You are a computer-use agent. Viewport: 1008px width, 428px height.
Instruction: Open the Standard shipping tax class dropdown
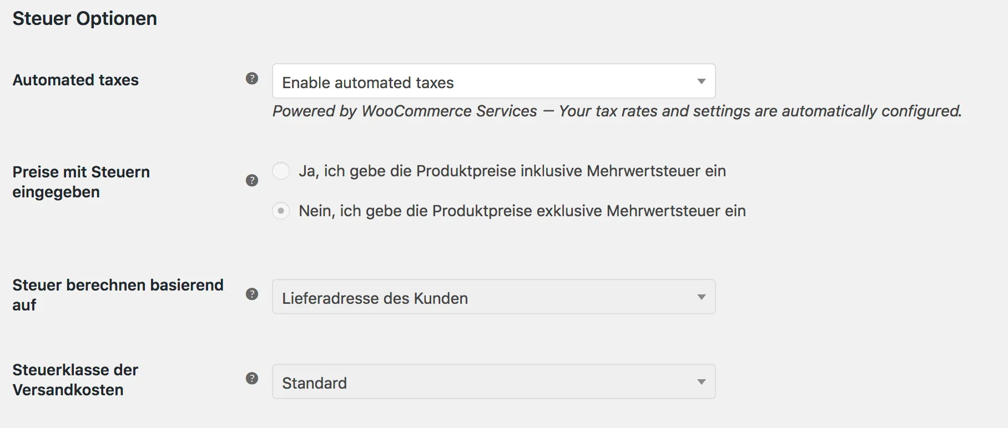[493, 381]
